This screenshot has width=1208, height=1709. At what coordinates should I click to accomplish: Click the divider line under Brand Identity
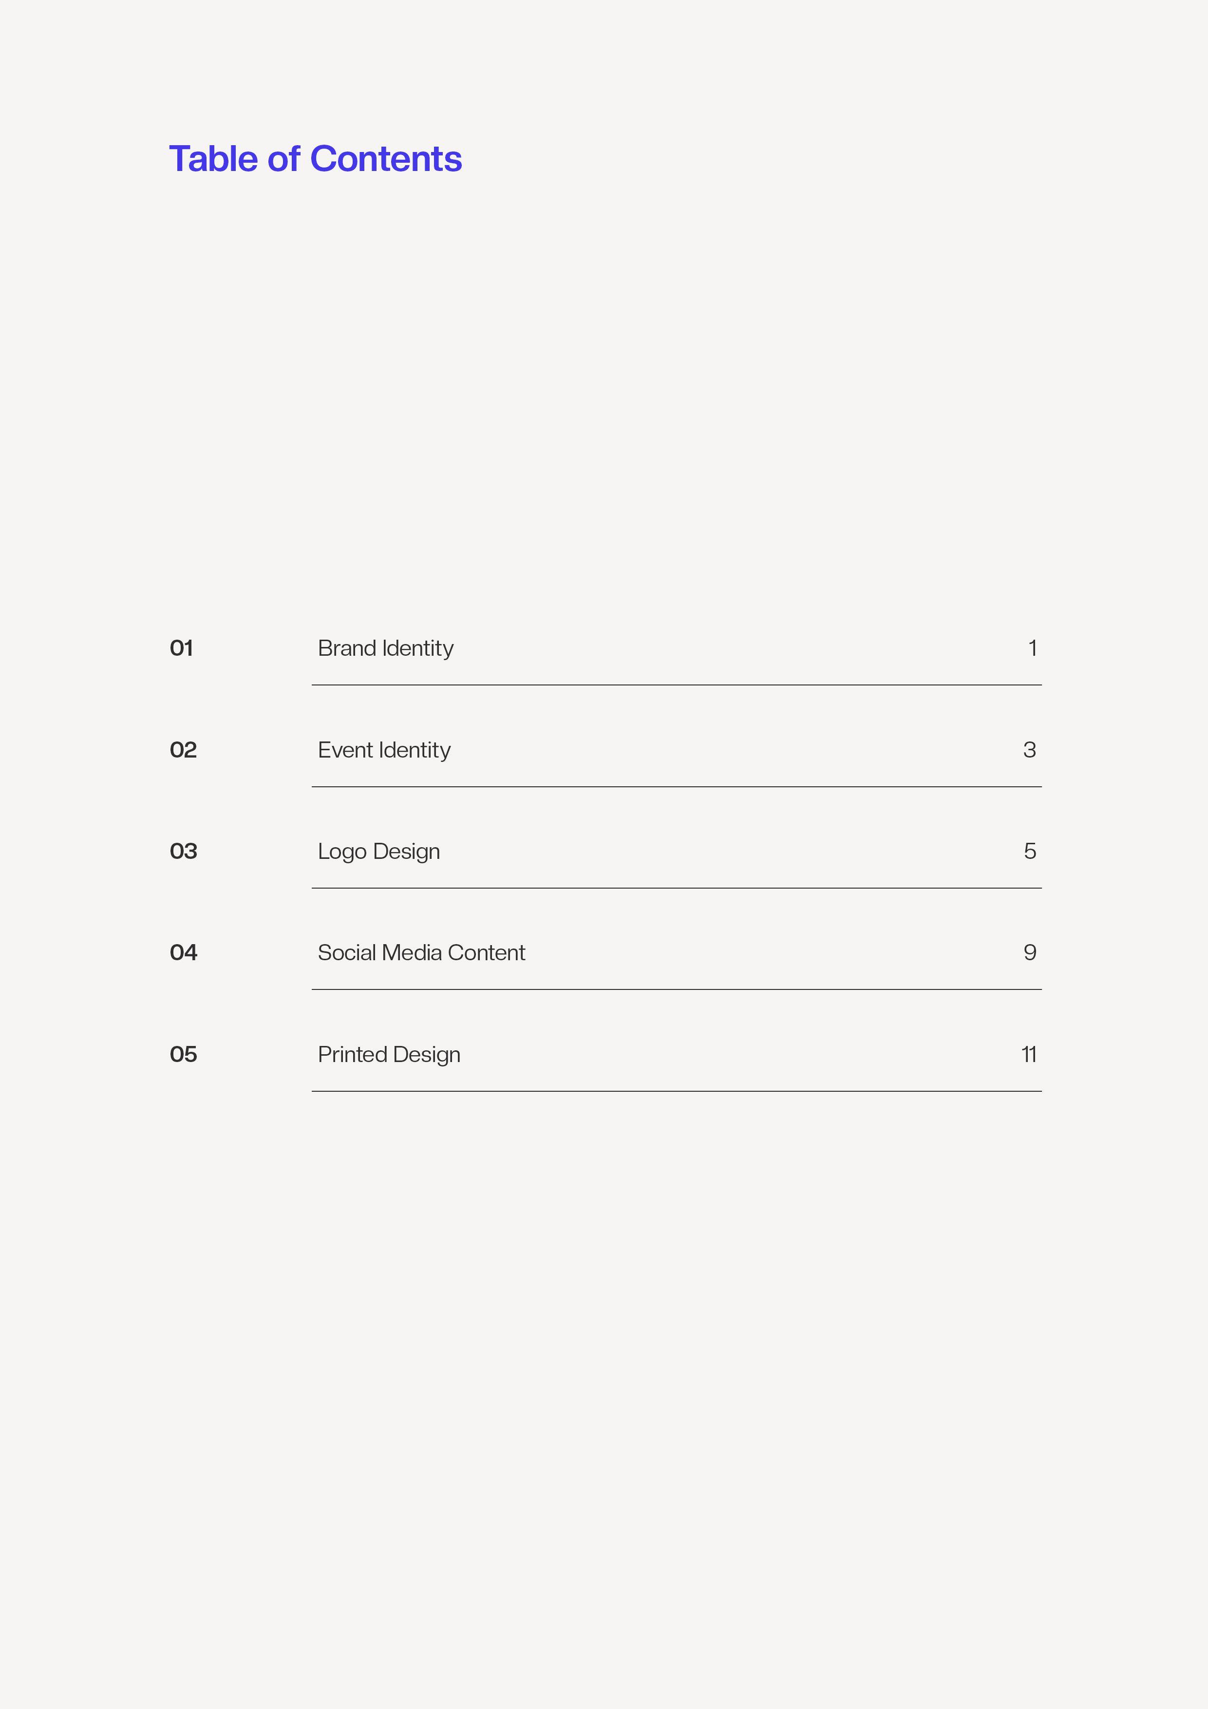pos(677,685)
